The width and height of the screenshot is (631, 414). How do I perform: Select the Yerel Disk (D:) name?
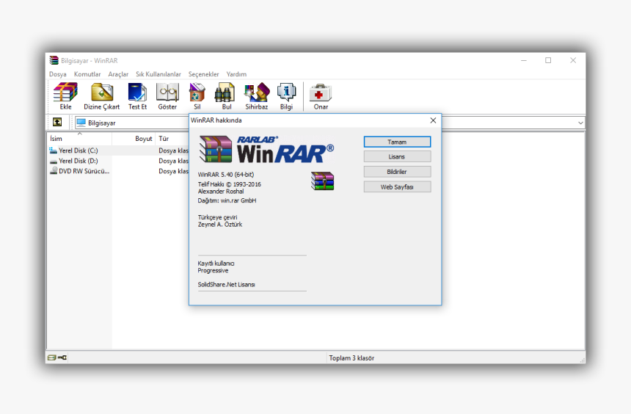point(79,161)
